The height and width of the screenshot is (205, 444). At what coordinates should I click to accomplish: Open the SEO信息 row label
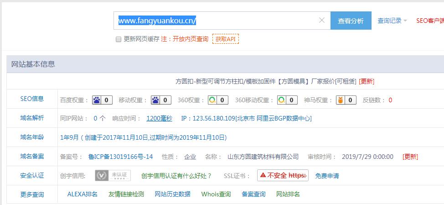click(x=32, y=99)
